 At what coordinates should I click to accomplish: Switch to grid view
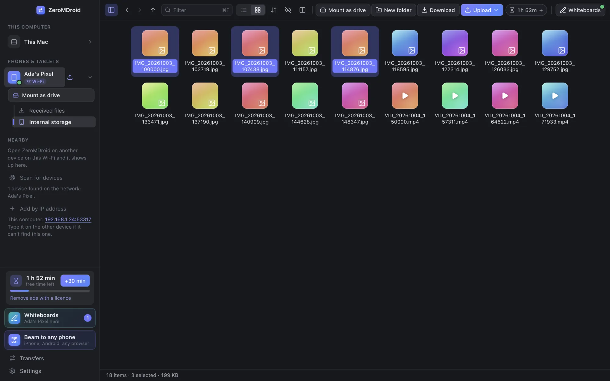click(x=258, y=10)
